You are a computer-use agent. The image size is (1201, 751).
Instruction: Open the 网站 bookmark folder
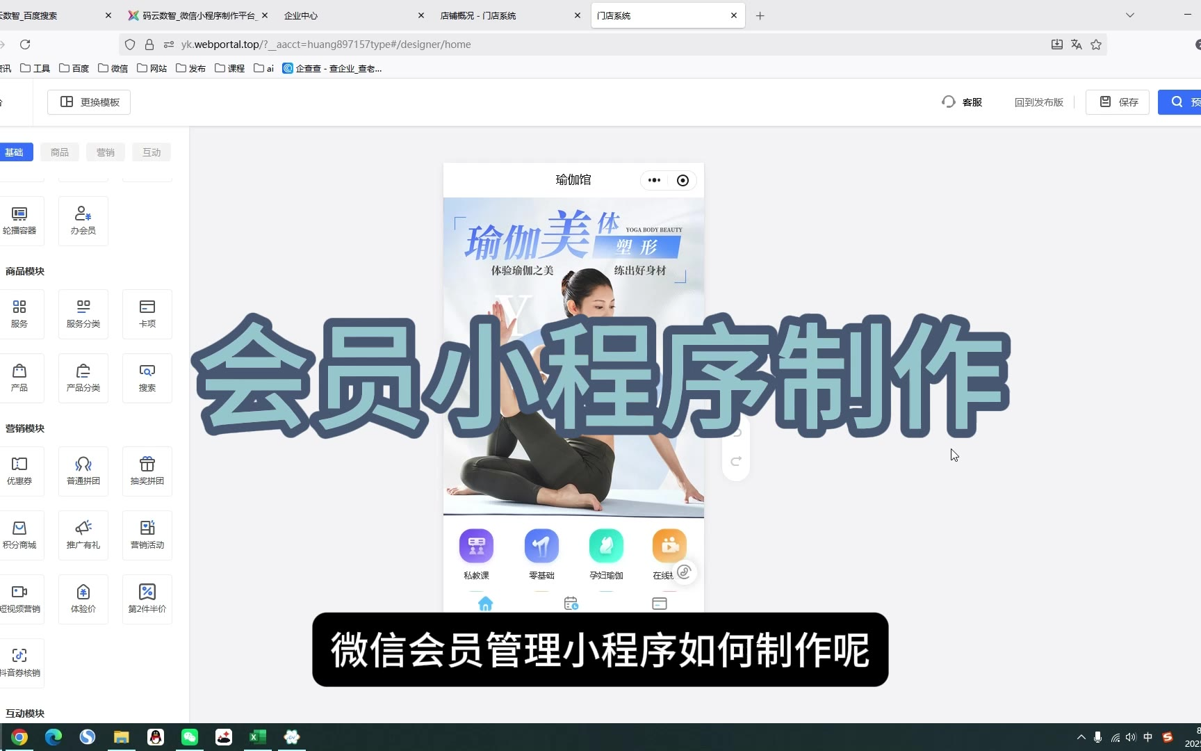tap(152, 68)
